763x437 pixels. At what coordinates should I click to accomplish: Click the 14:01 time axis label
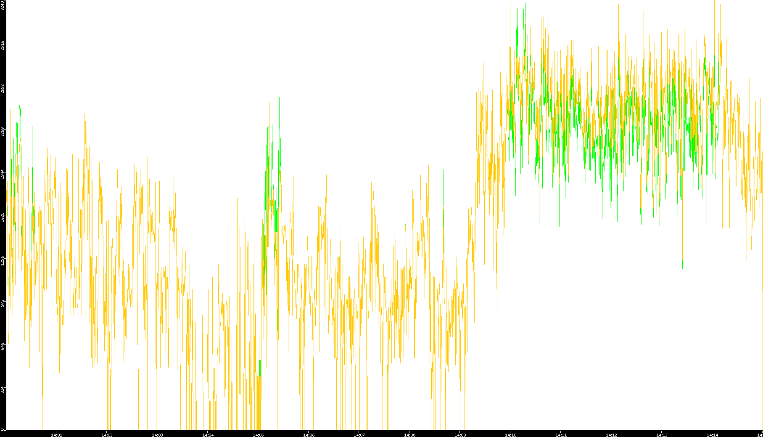[x=57, y=435]
